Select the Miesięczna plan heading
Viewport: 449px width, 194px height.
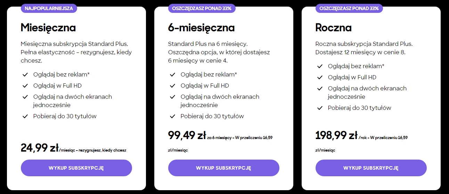point(48,27)
